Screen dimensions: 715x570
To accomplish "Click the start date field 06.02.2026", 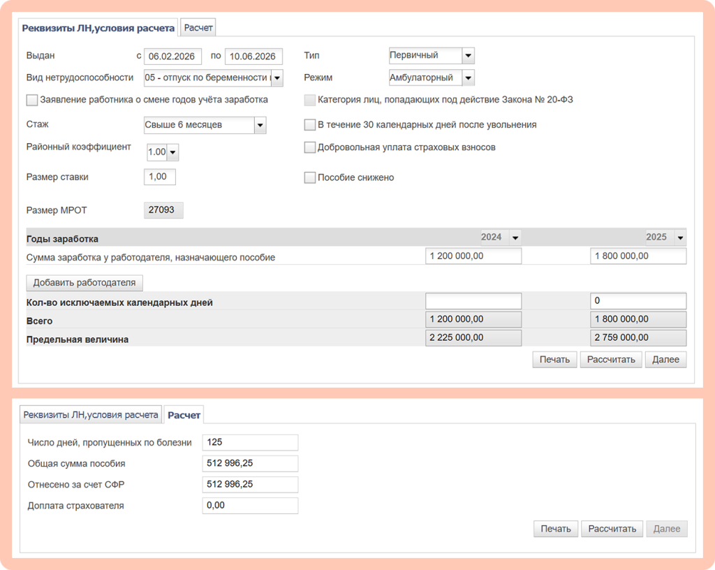I will [172, 57].
